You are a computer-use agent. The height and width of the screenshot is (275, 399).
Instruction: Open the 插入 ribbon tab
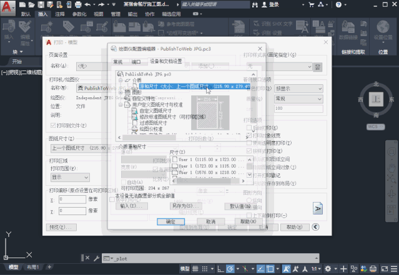pos(42,14)
